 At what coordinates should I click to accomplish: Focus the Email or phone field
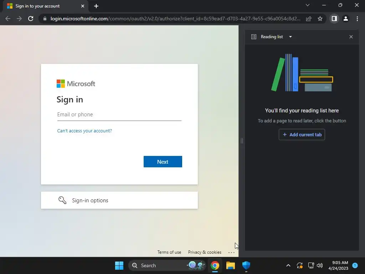click(119, 115)
